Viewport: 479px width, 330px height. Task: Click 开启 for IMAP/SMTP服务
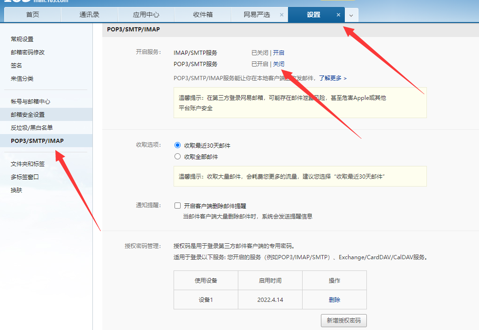point(279,52)
